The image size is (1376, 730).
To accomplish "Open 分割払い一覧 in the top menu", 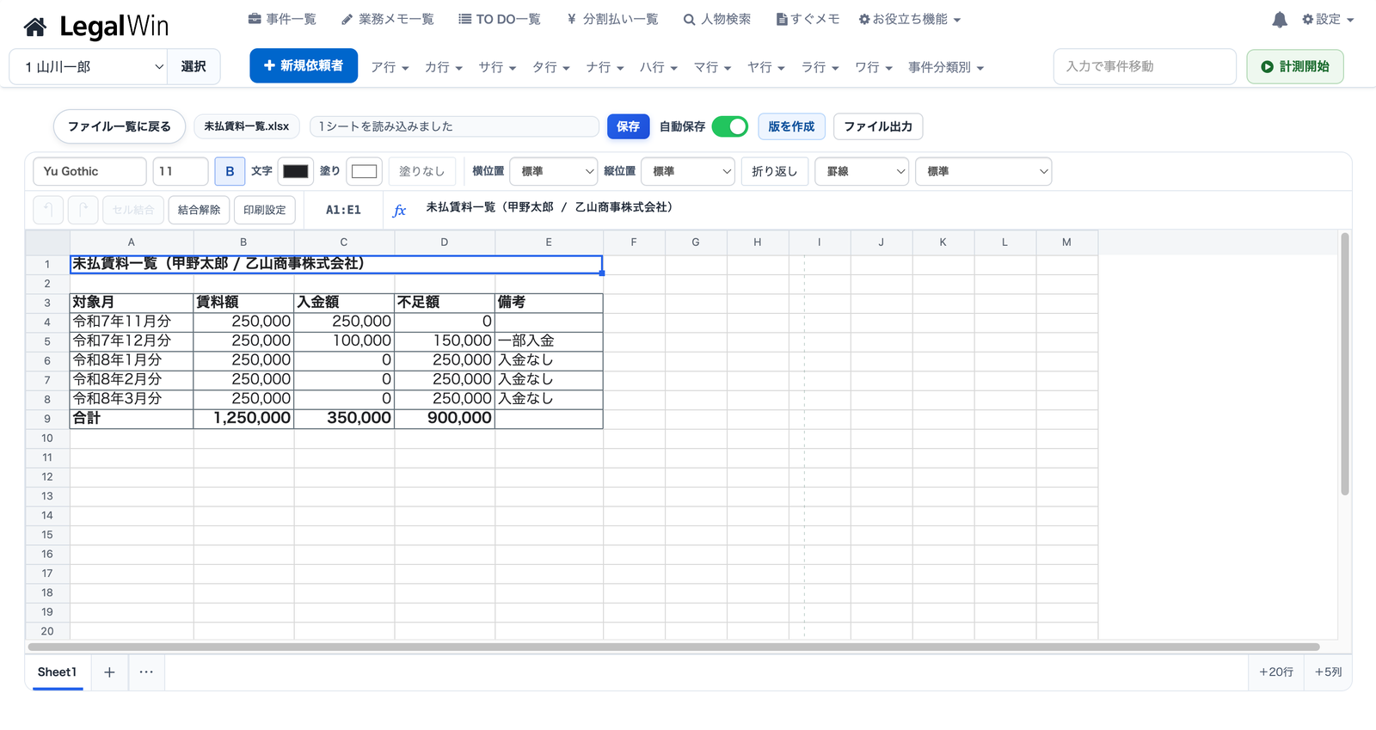I will click(612, 19).
